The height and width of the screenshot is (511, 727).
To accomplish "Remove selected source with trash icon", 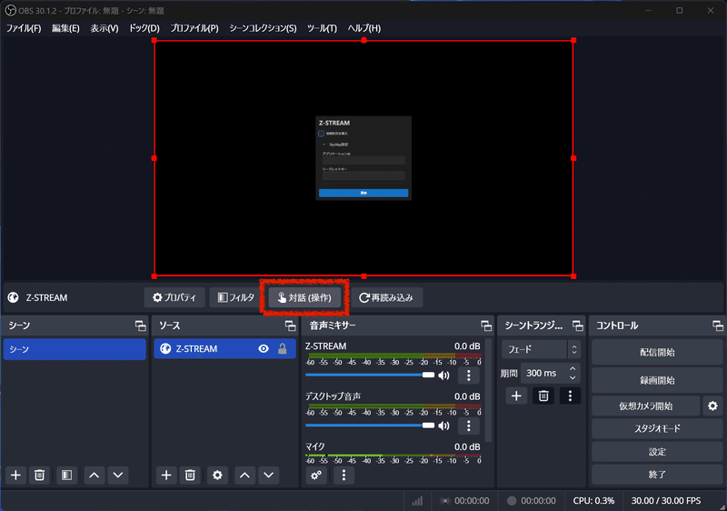I will 190,476.
